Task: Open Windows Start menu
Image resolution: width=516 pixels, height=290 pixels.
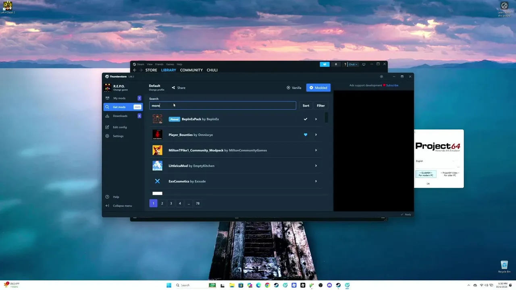Action: pyautogui.click(x=169, y=285)
